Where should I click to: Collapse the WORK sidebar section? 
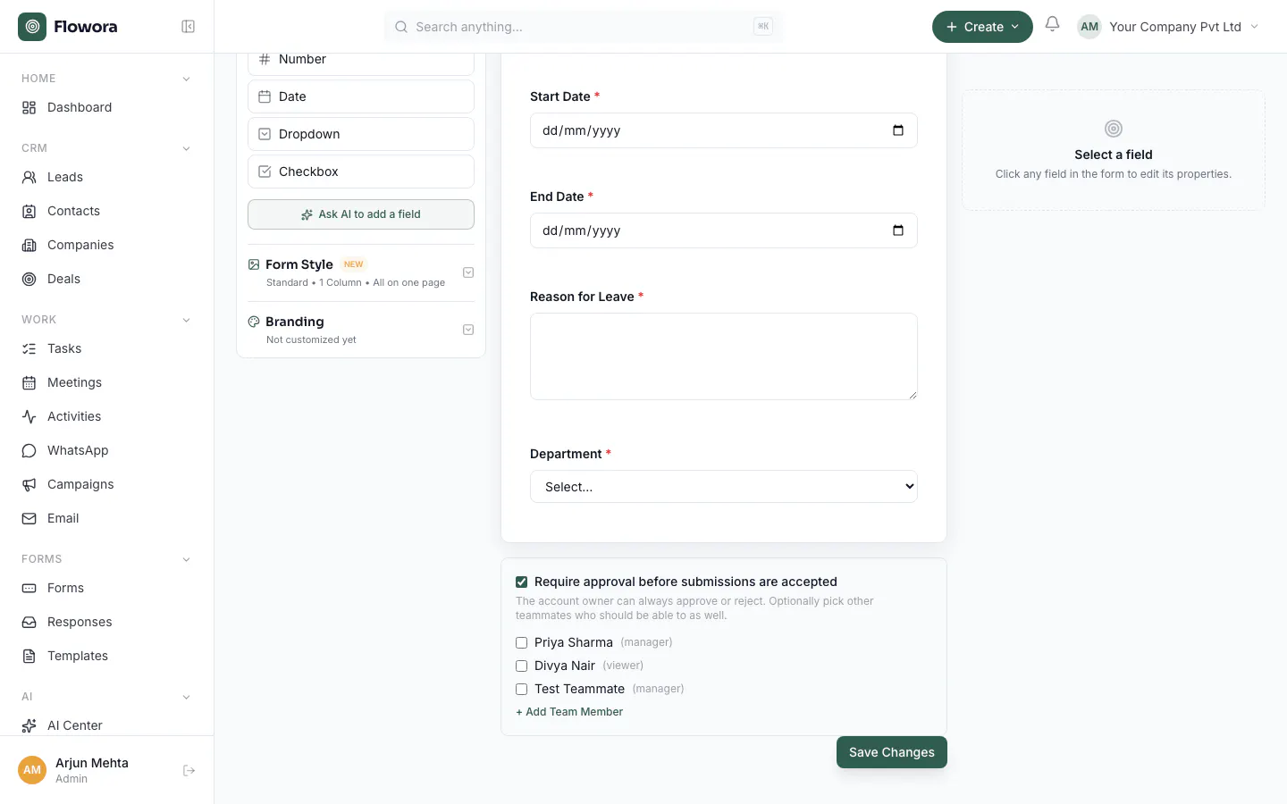186,320
